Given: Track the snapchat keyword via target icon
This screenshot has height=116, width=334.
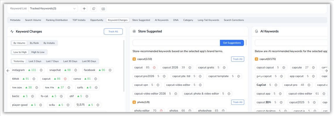Looking at the screenshot, I should tap(75, 70).
